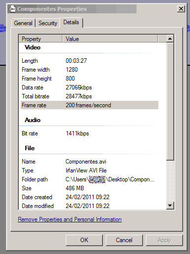This screenshot has height=254, width=190.
Task: Click the Folder path value
Action: click(x=110, y=179)
